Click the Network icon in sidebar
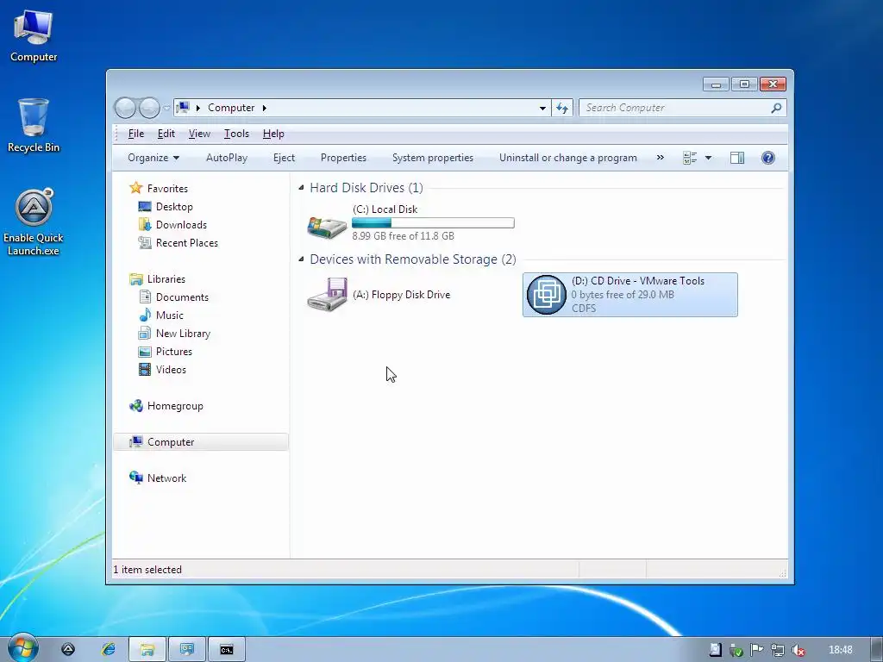Image resolution: width=883 pixels, height=662 pixels. [135, 478]
